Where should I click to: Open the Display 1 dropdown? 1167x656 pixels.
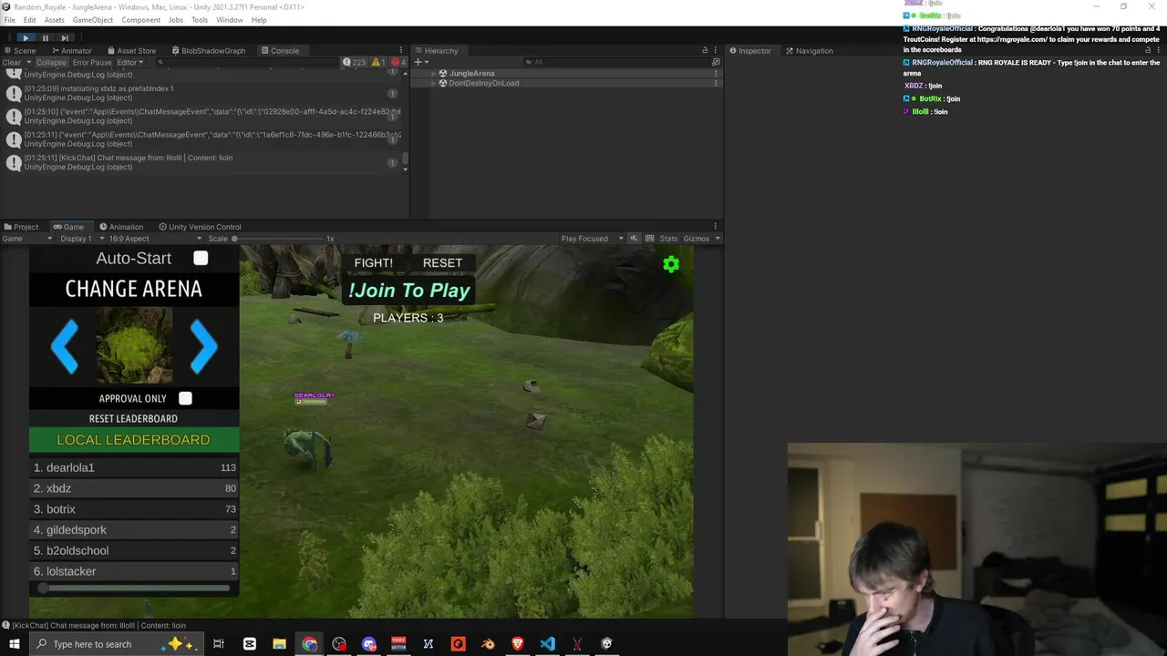(81, 239)
